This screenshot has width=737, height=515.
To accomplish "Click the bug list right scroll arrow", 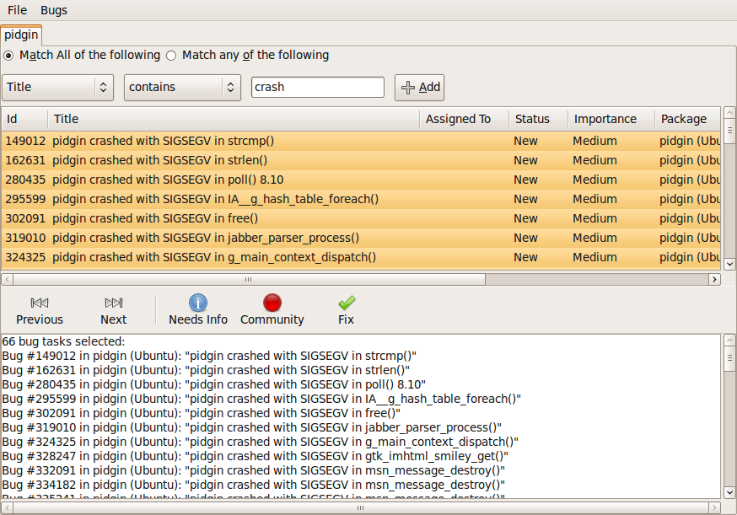I will [714, 279].
